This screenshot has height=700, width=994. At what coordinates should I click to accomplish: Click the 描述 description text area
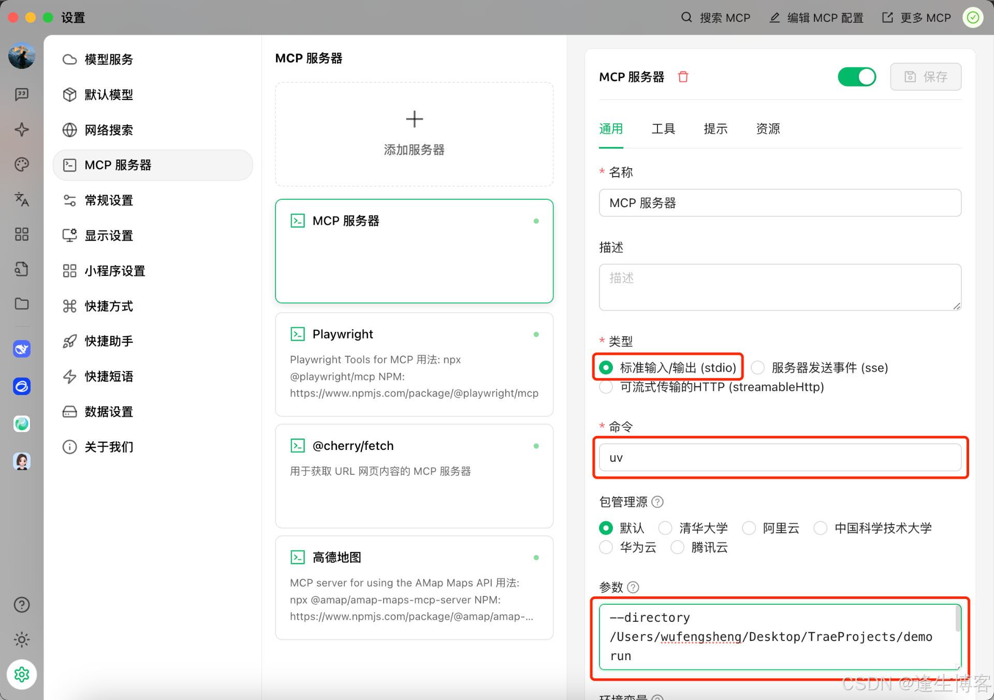tap(780, 287)
